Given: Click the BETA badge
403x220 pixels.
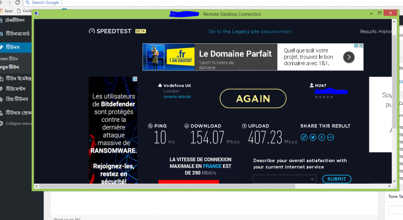Looking at the screenshot, I should click(141, 31).
